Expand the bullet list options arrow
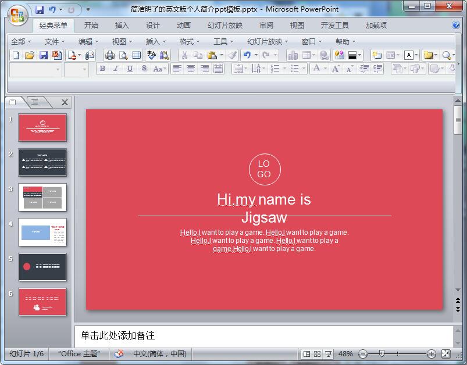467x365 pixels. tap(304, 69)
